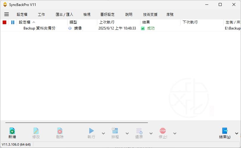Sort by the 上次執行 column header
The width and height of the screenshot is (241, 148).
coord(107,22)
